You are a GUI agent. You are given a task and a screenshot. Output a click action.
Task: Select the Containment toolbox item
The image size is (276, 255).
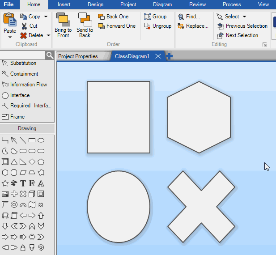(x=20, y=74)
